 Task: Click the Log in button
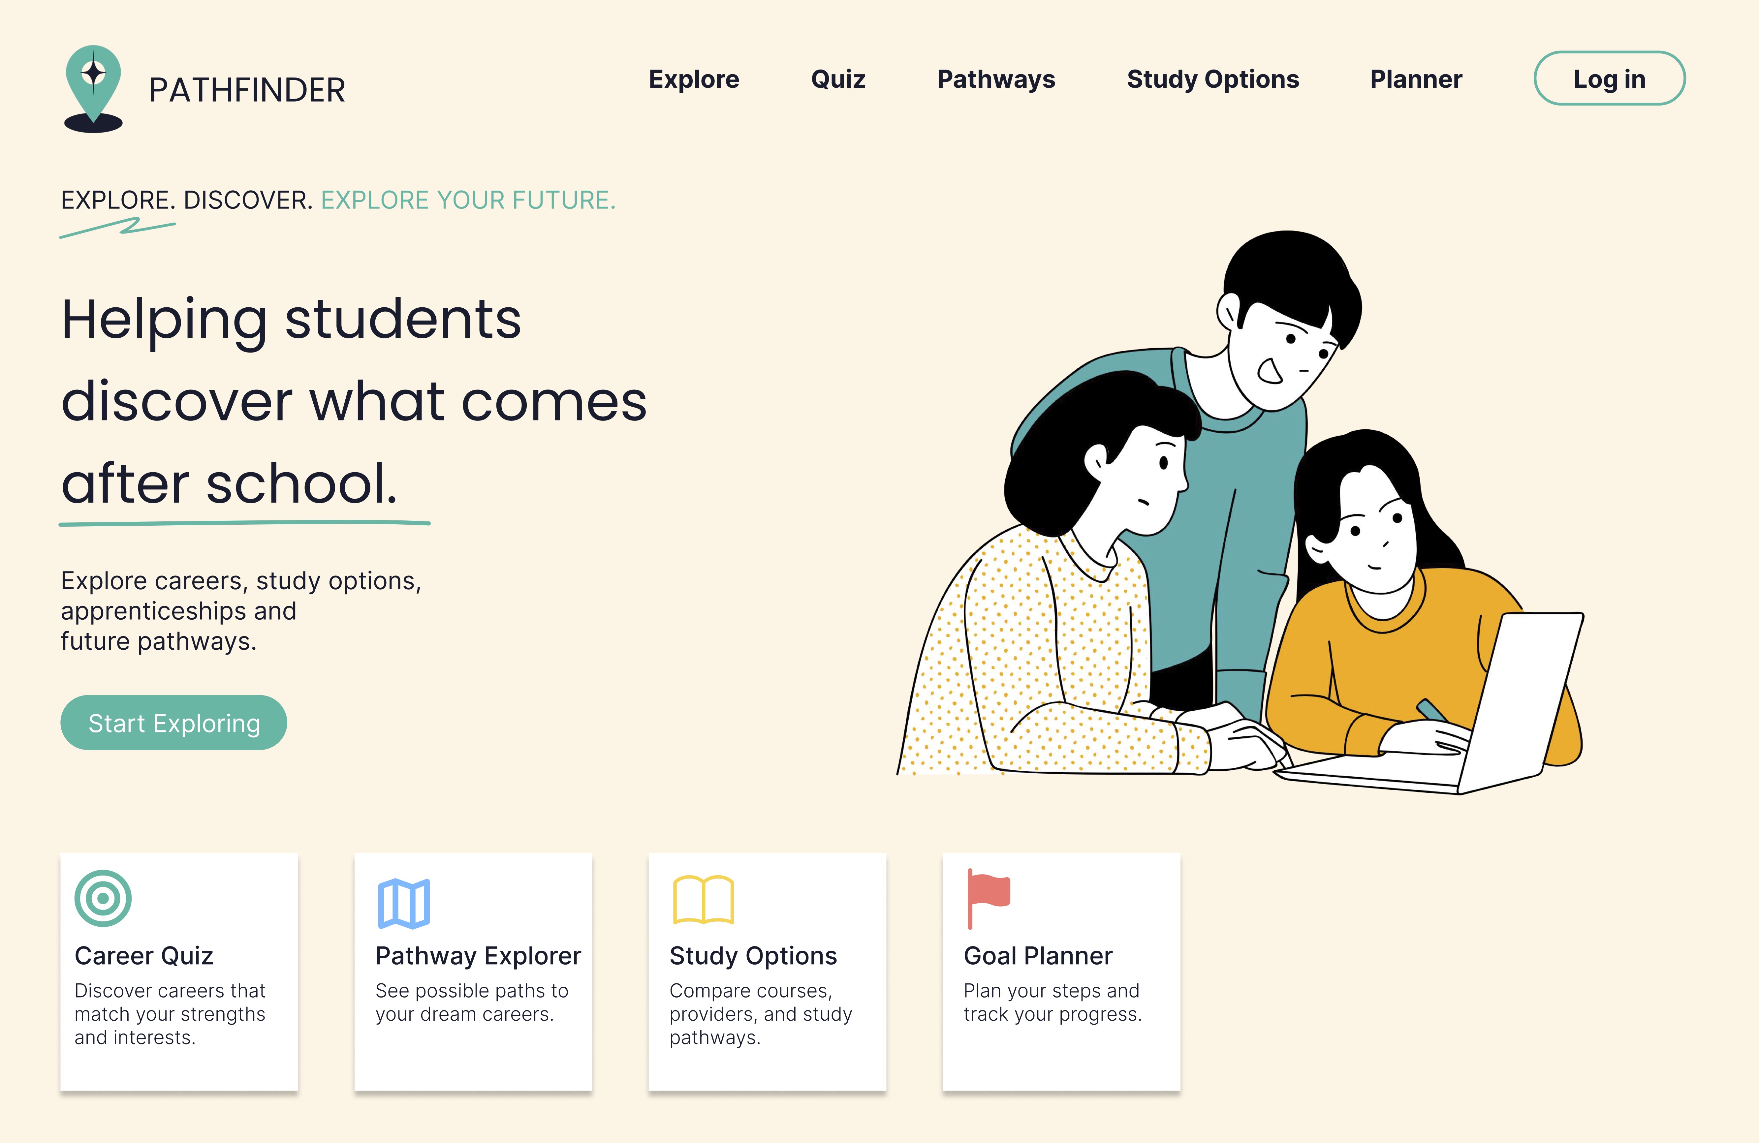coord(1610,78)
